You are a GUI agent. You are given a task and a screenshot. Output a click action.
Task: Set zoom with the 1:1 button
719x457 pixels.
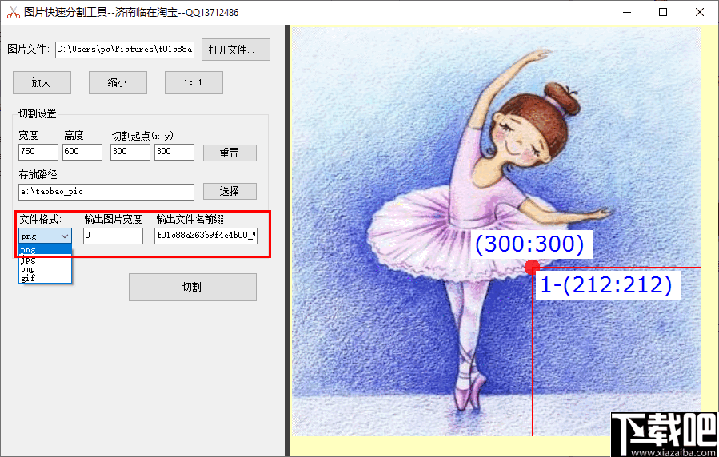click(x=194, y=83)
